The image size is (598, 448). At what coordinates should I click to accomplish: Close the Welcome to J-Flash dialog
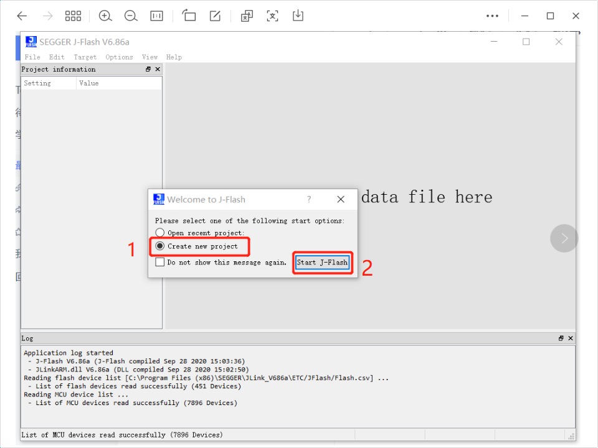[341, 199]
